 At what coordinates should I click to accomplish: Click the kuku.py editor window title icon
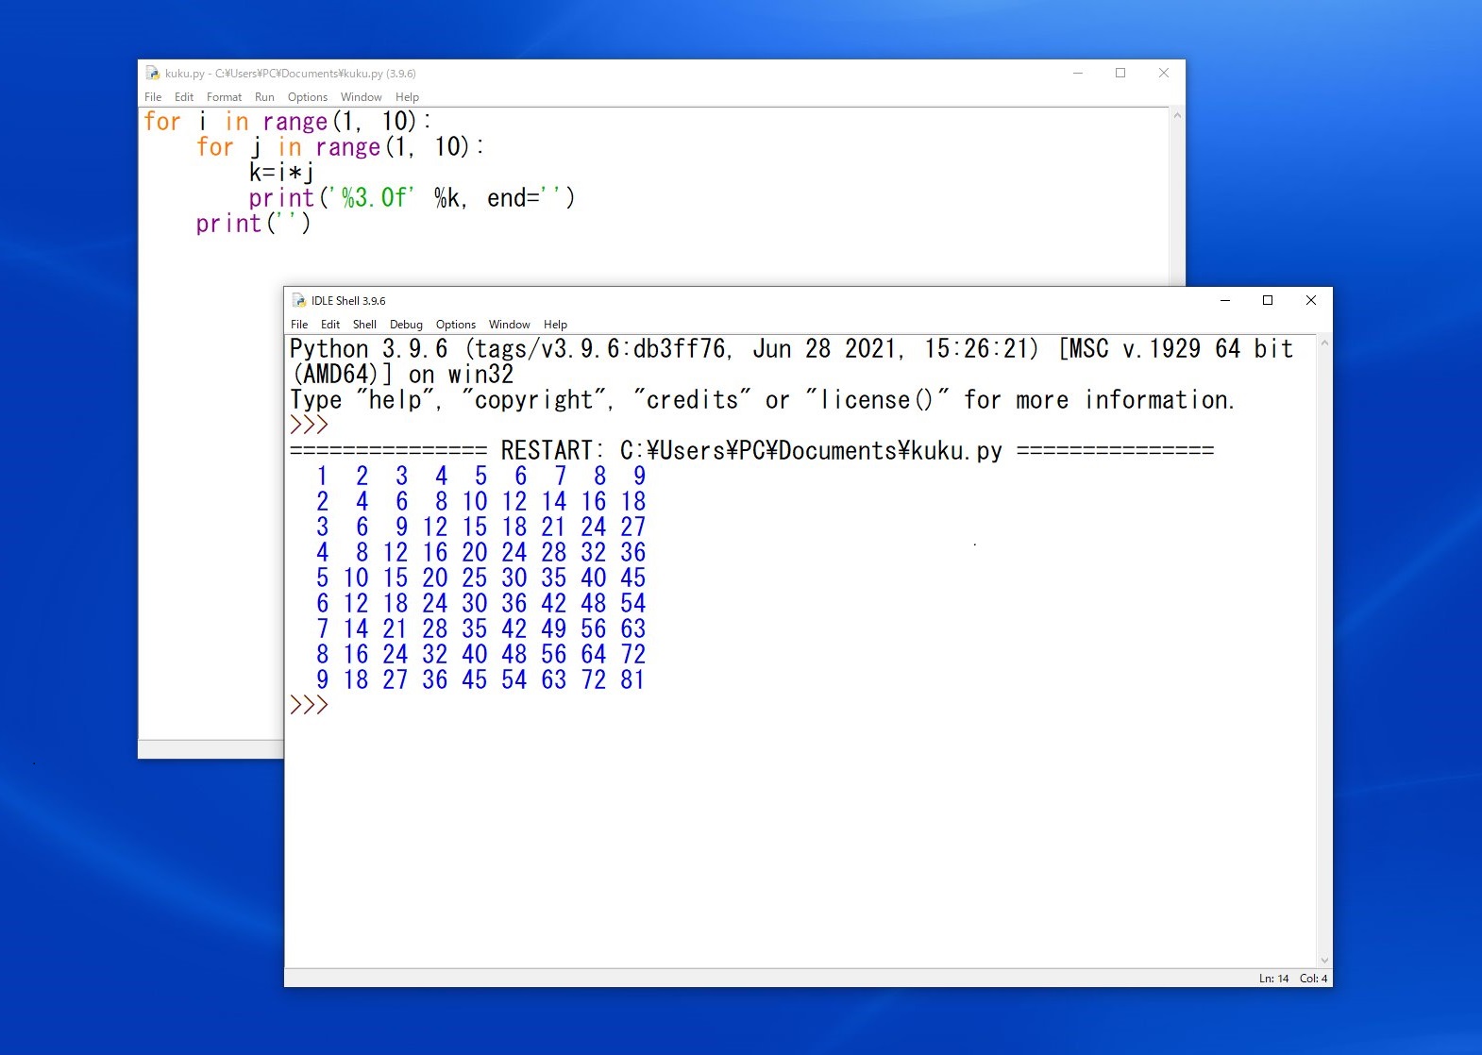153,74
